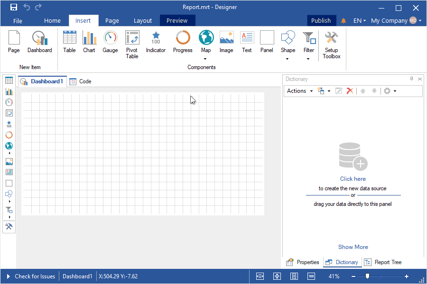427x284 pixels.
Task: Select Gauge tool in left toolbox
Action: [9, 102]
